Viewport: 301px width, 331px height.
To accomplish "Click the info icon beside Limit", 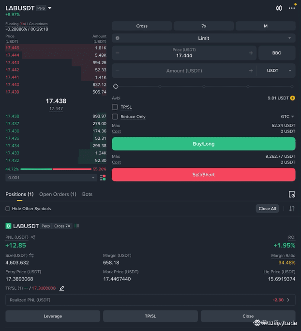I will pos(118,38).
